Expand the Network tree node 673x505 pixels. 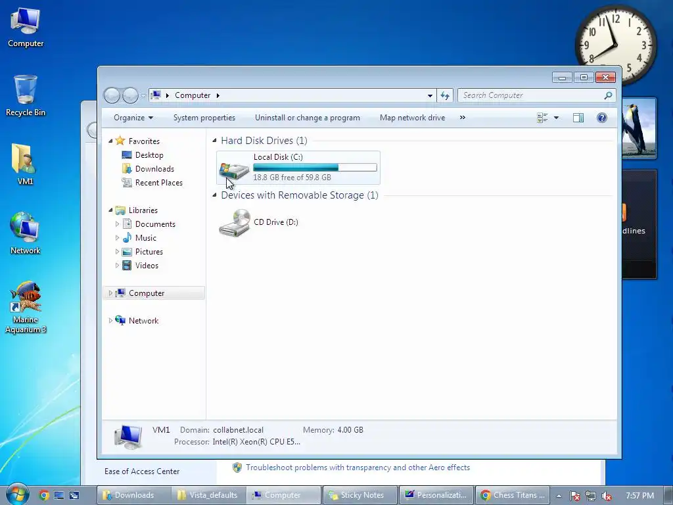[x=110, y=320]
